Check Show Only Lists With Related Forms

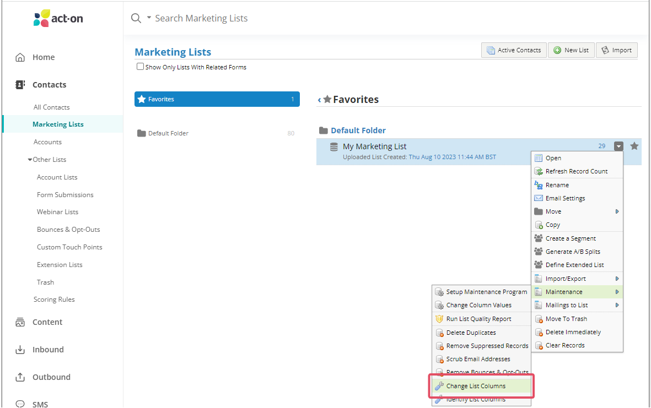pyautogui.click(x=141, y=66)
